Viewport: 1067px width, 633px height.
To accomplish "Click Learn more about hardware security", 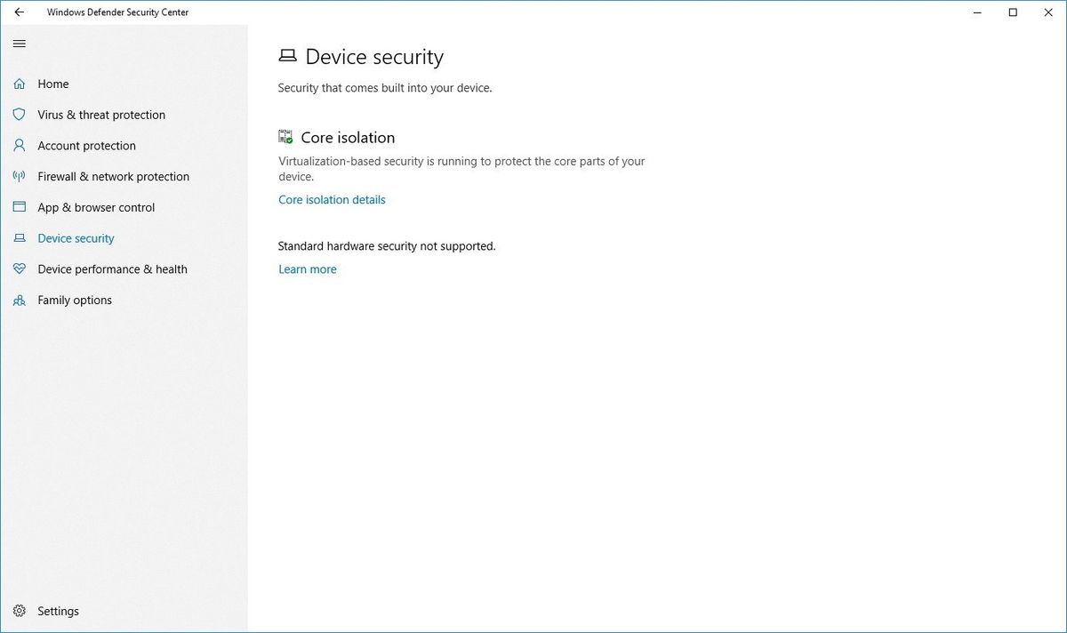I will click(x=307, y=268).
